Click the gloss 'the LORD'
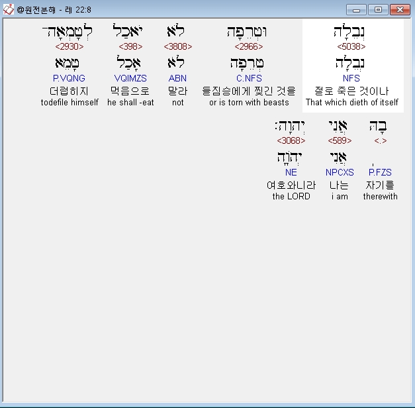Screen dimensions: 415x408 (x=291, y=196)
